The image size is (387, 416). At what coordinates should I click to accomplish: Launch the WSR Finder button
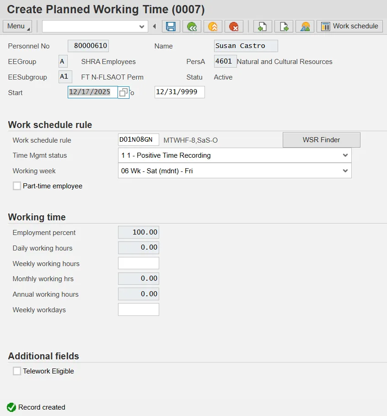(x=322, y=140)
